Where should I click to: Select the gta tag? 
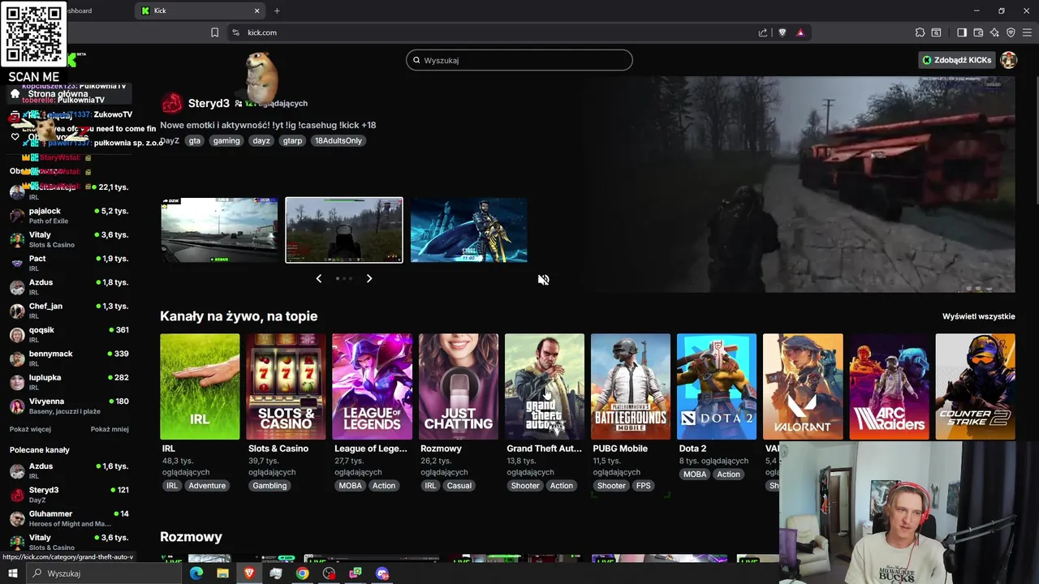click(194, 140)
